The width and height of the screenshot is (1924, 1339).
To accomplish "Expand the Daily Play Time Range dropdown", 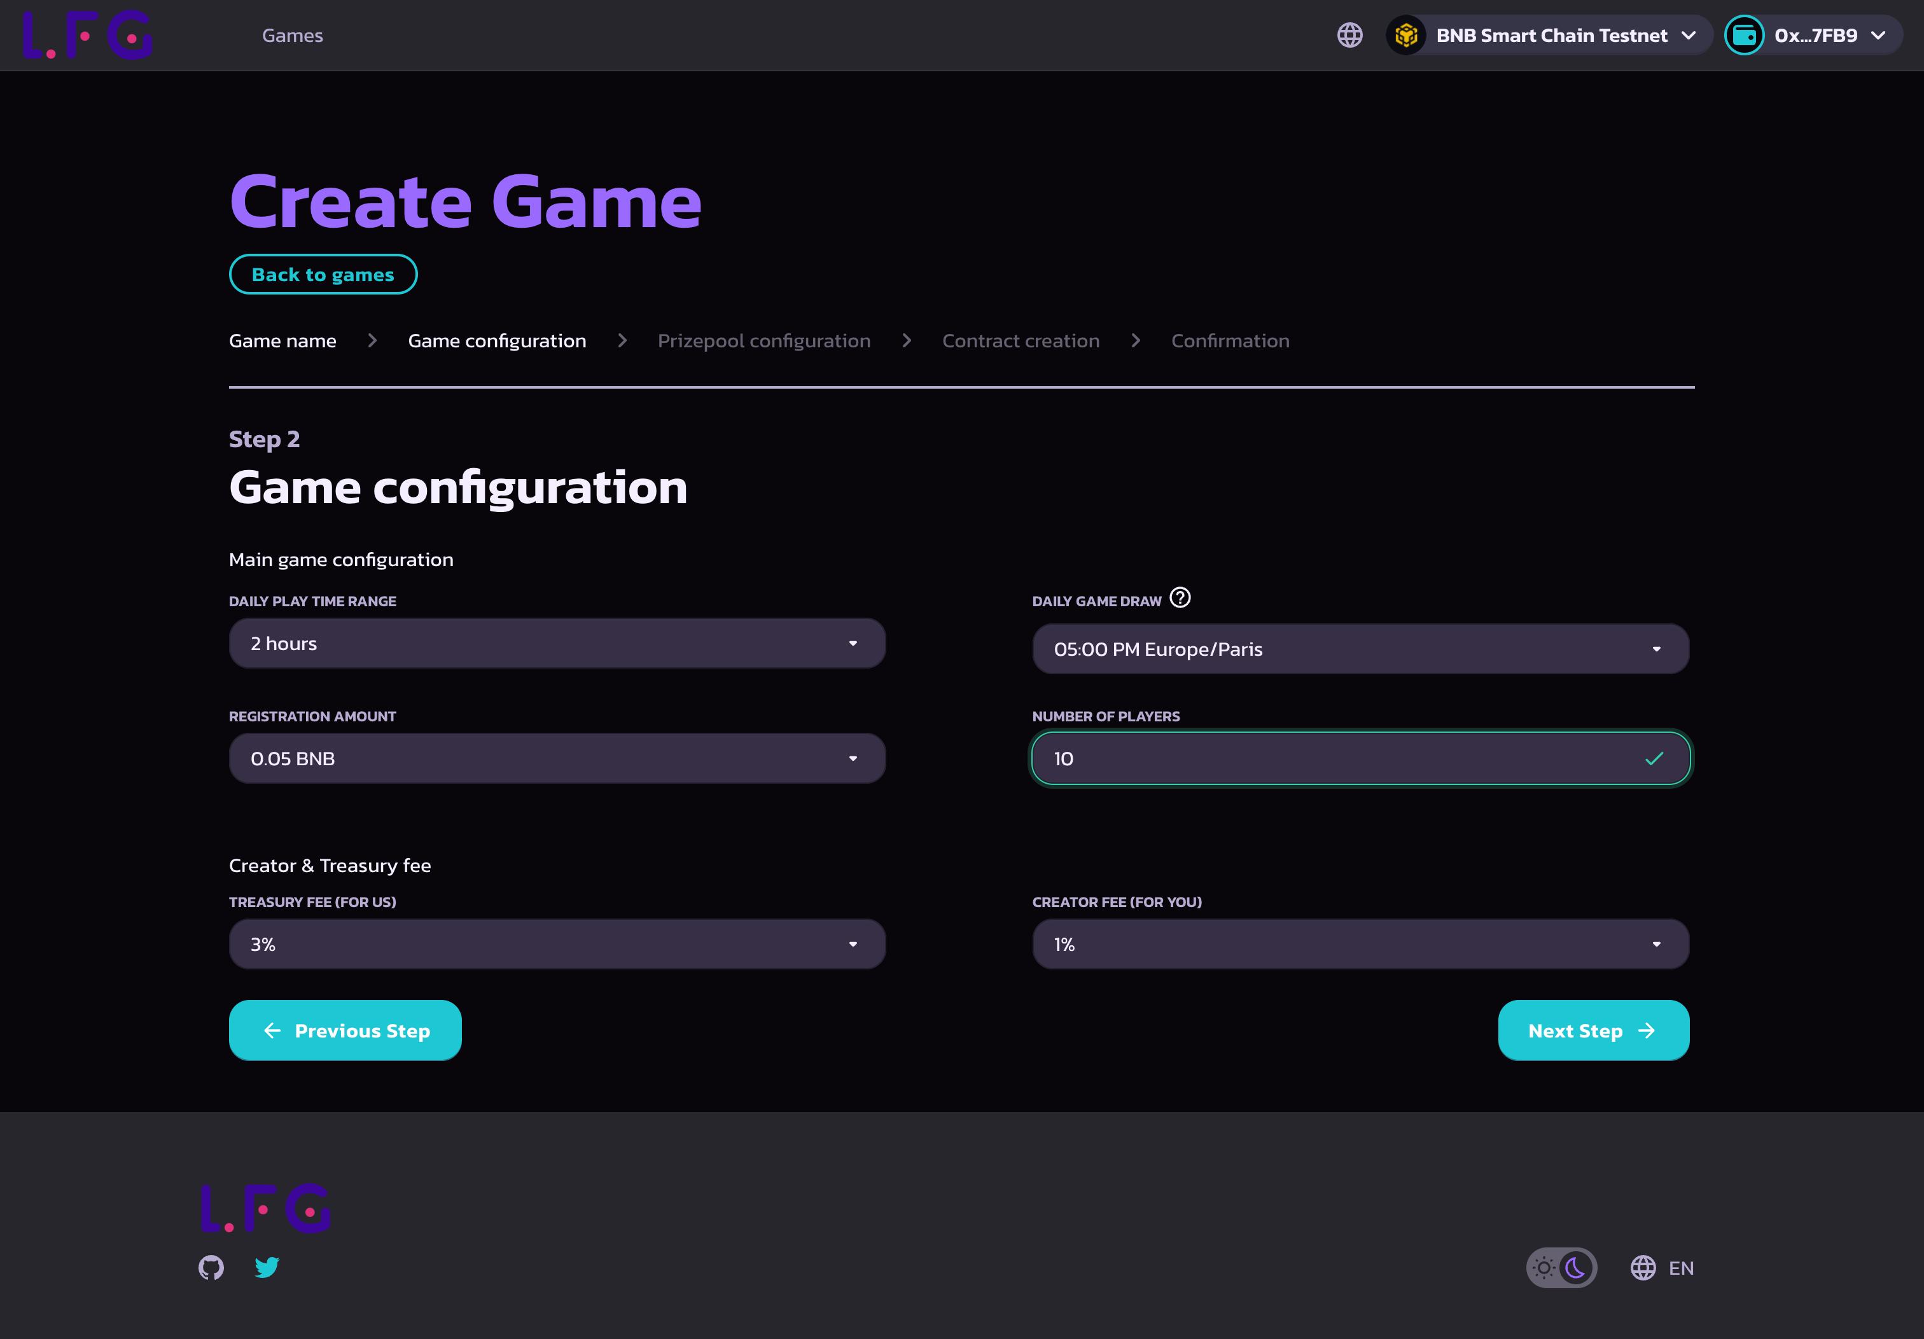I will click(x=557, y=644).
